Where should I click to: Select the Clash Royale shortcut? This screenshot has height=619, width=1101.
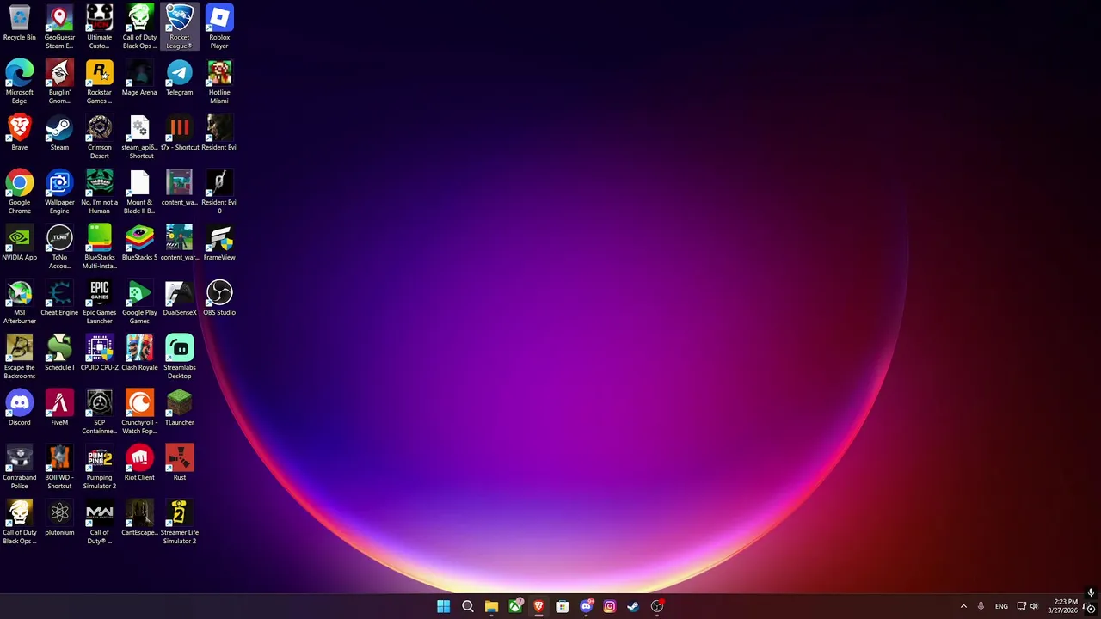tap(139, 353)
